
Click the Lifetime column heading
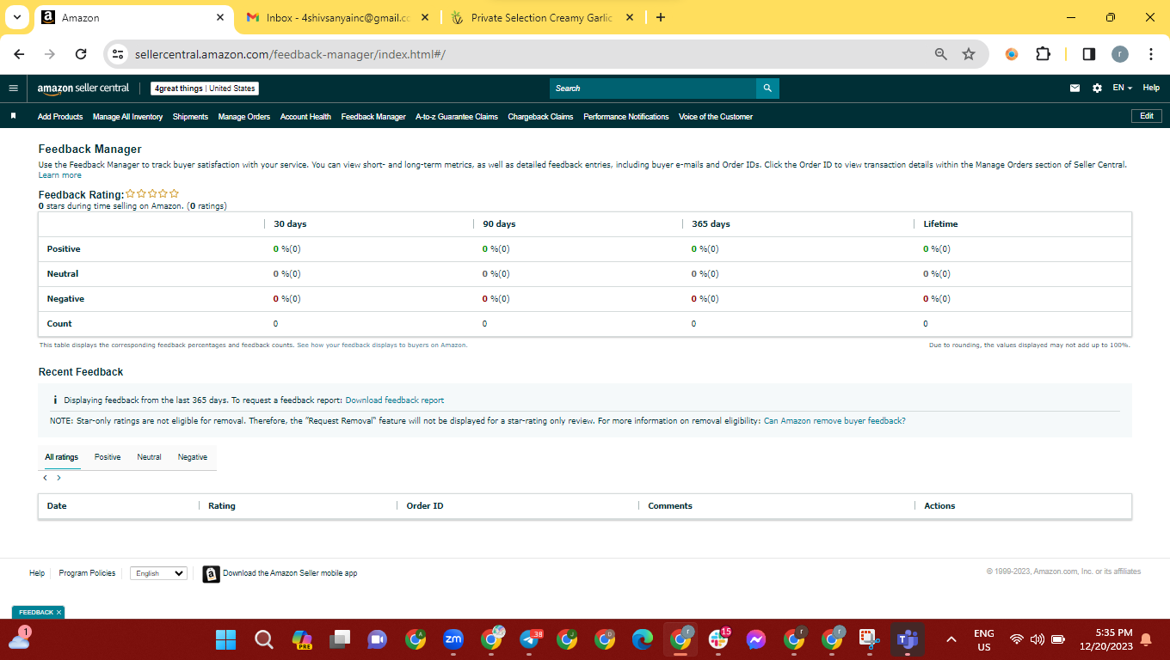point(940,224)
